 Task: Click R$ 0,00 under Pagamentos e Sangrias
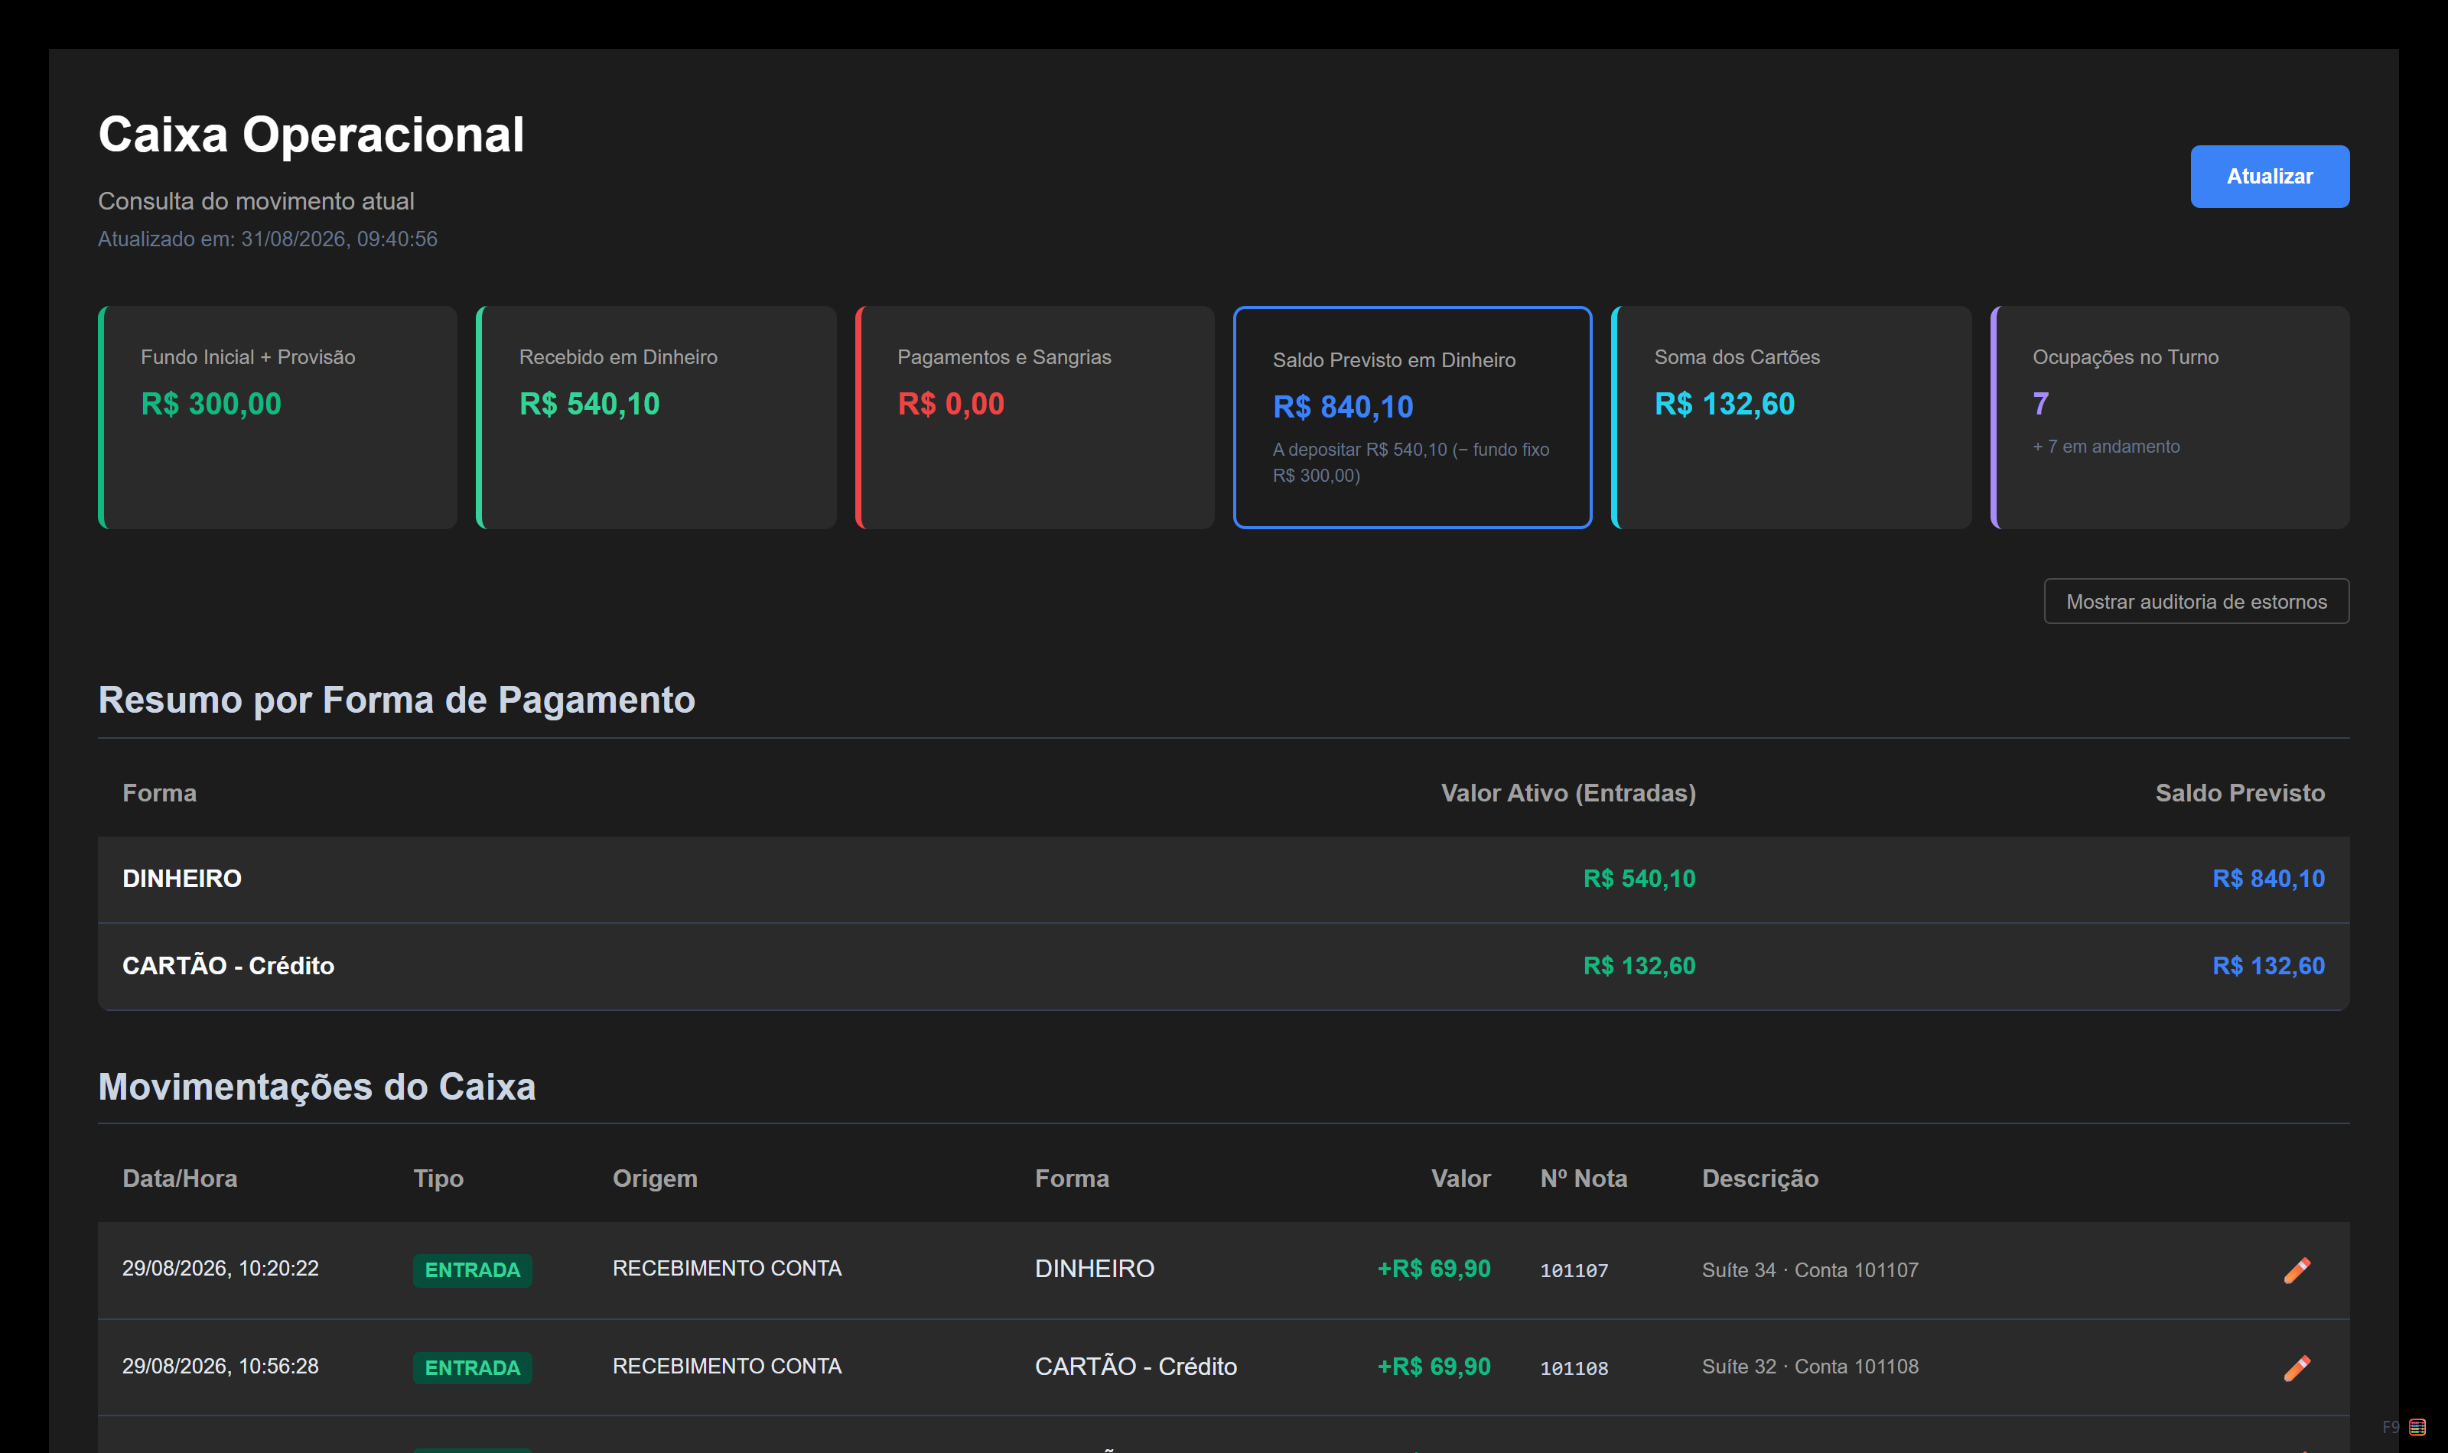951,403
